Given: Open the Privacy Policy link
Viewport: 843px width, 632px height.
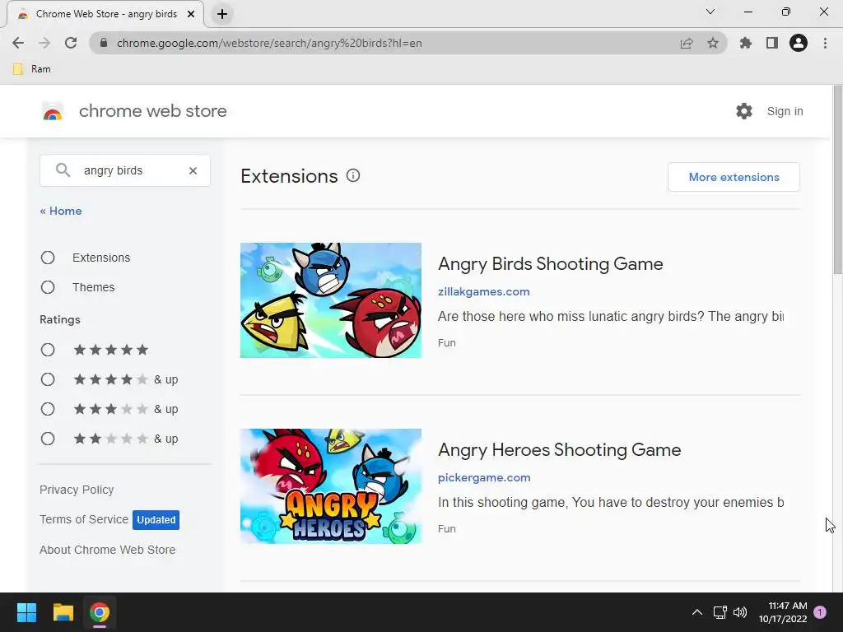Looking at the screenshot, I should [77, 490].
